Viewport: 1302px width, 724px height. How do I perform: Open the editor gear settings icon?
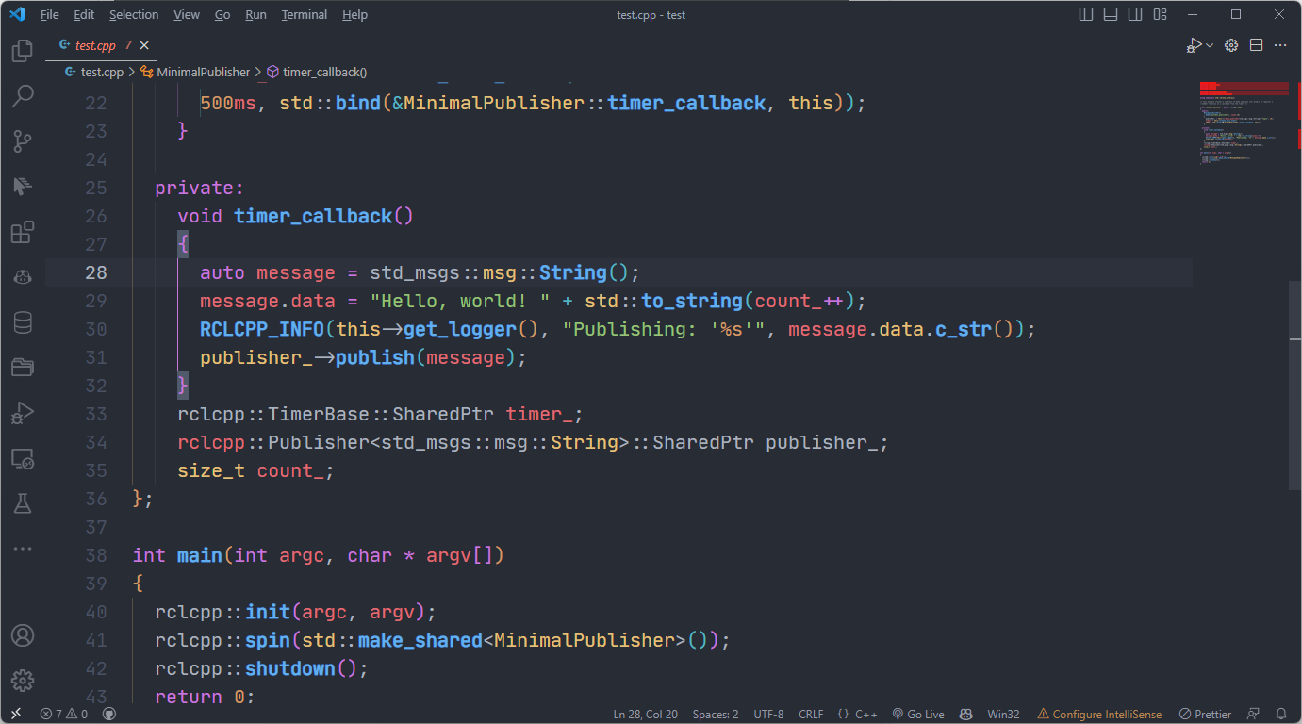click(x=1231, y=45)
